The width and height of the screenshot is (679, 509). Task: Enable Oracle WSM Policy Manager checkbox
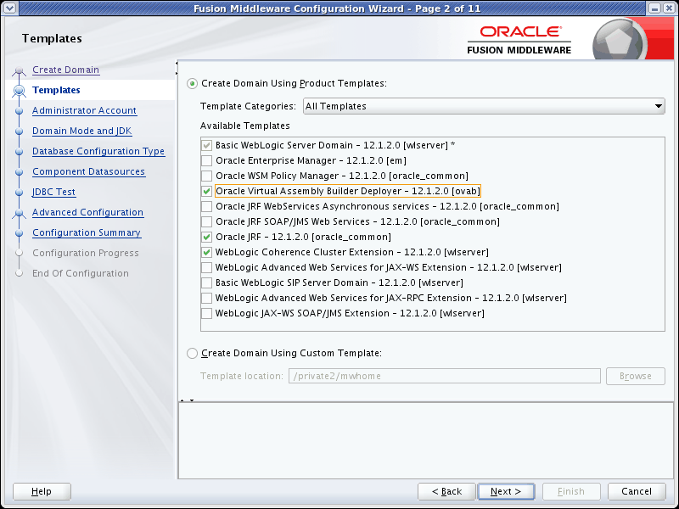(x=206, y=176)
